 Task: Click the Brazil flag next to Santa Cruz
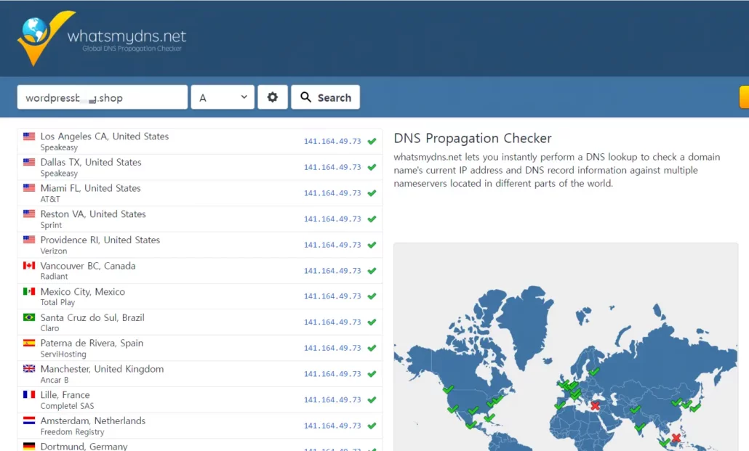click(29, 317)
